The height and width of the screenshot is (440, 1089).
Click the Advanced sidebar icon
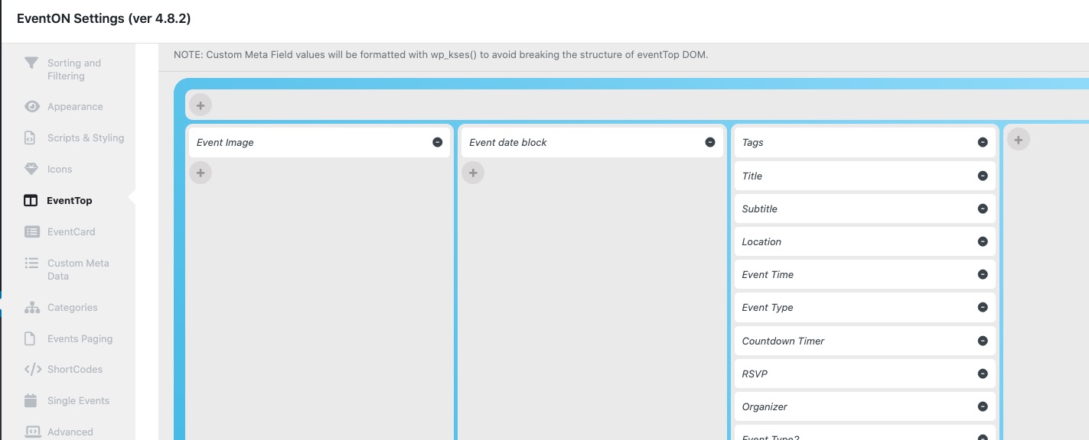pyautogui.click(x=32, y=432)
